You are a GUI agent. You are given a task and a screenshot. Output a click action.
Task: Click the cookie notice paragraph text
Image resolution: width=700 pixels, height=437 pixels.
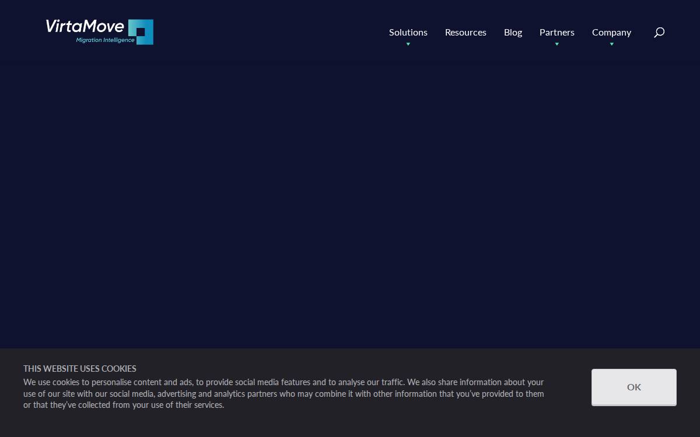coord(283,393)
